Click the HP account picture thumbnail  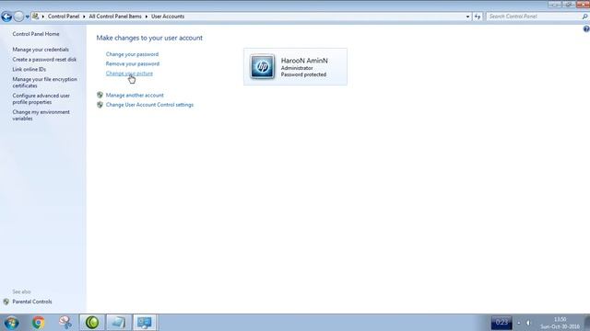coord(262,66)
